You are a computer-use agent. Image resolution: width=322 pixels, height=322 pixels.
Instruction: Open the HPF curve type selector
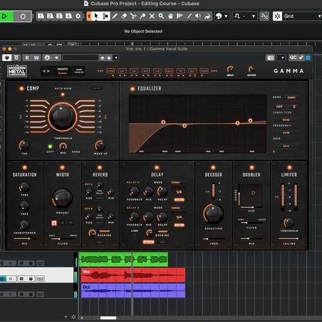pos(285,106)
